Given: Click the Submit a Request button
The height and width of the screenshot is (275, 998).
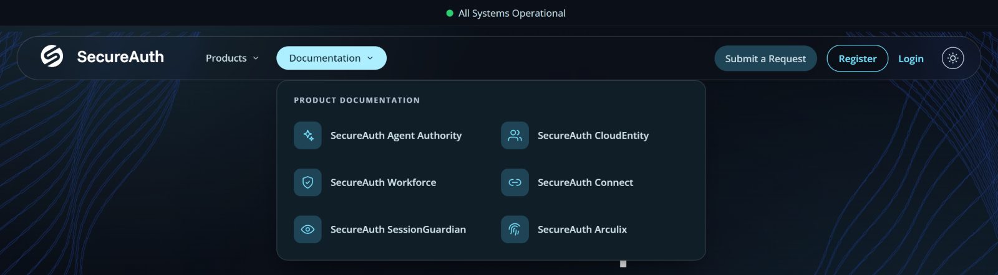Looking at the screenshot, I should pos(765,58).
